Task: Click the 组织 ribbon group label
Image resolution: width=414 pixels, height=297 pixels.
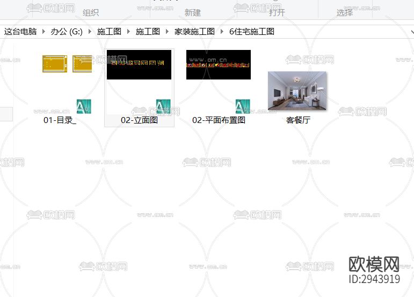Action: 91,12
